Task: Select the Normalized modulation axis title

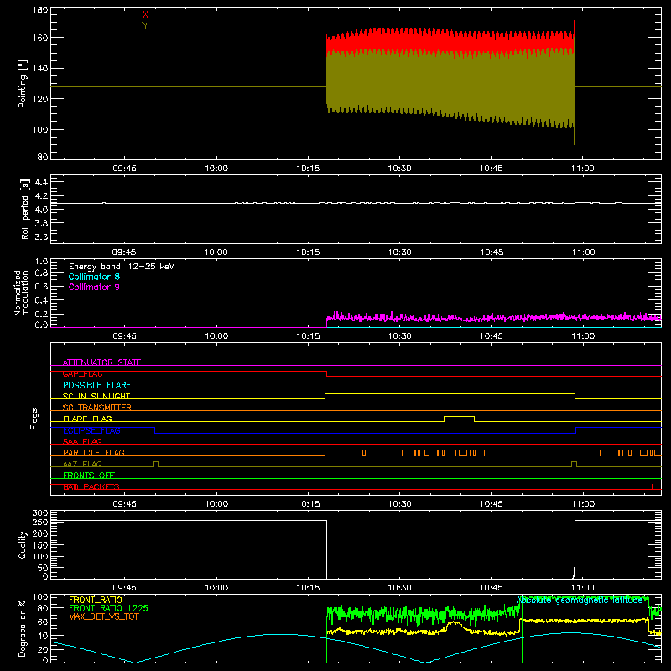Action: click(21, 293)
